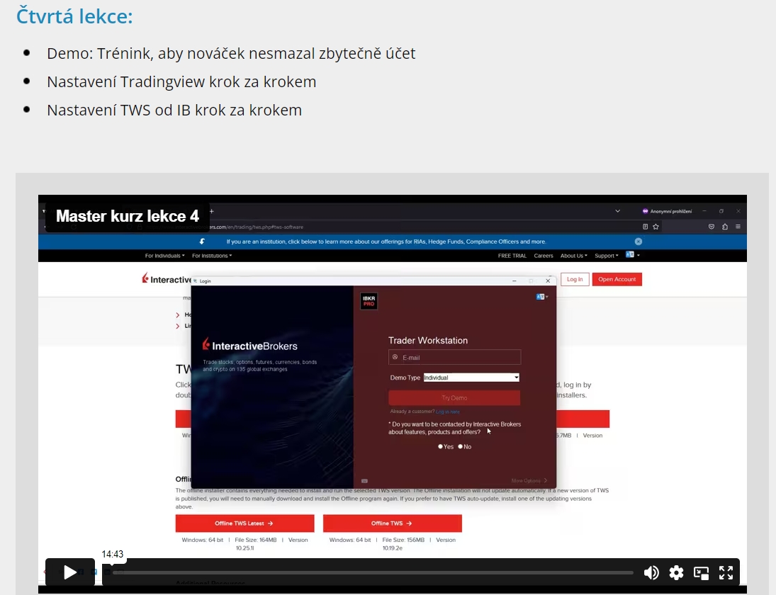Click the 14:43 video duration label
The image size is (776, 595).
113,554
